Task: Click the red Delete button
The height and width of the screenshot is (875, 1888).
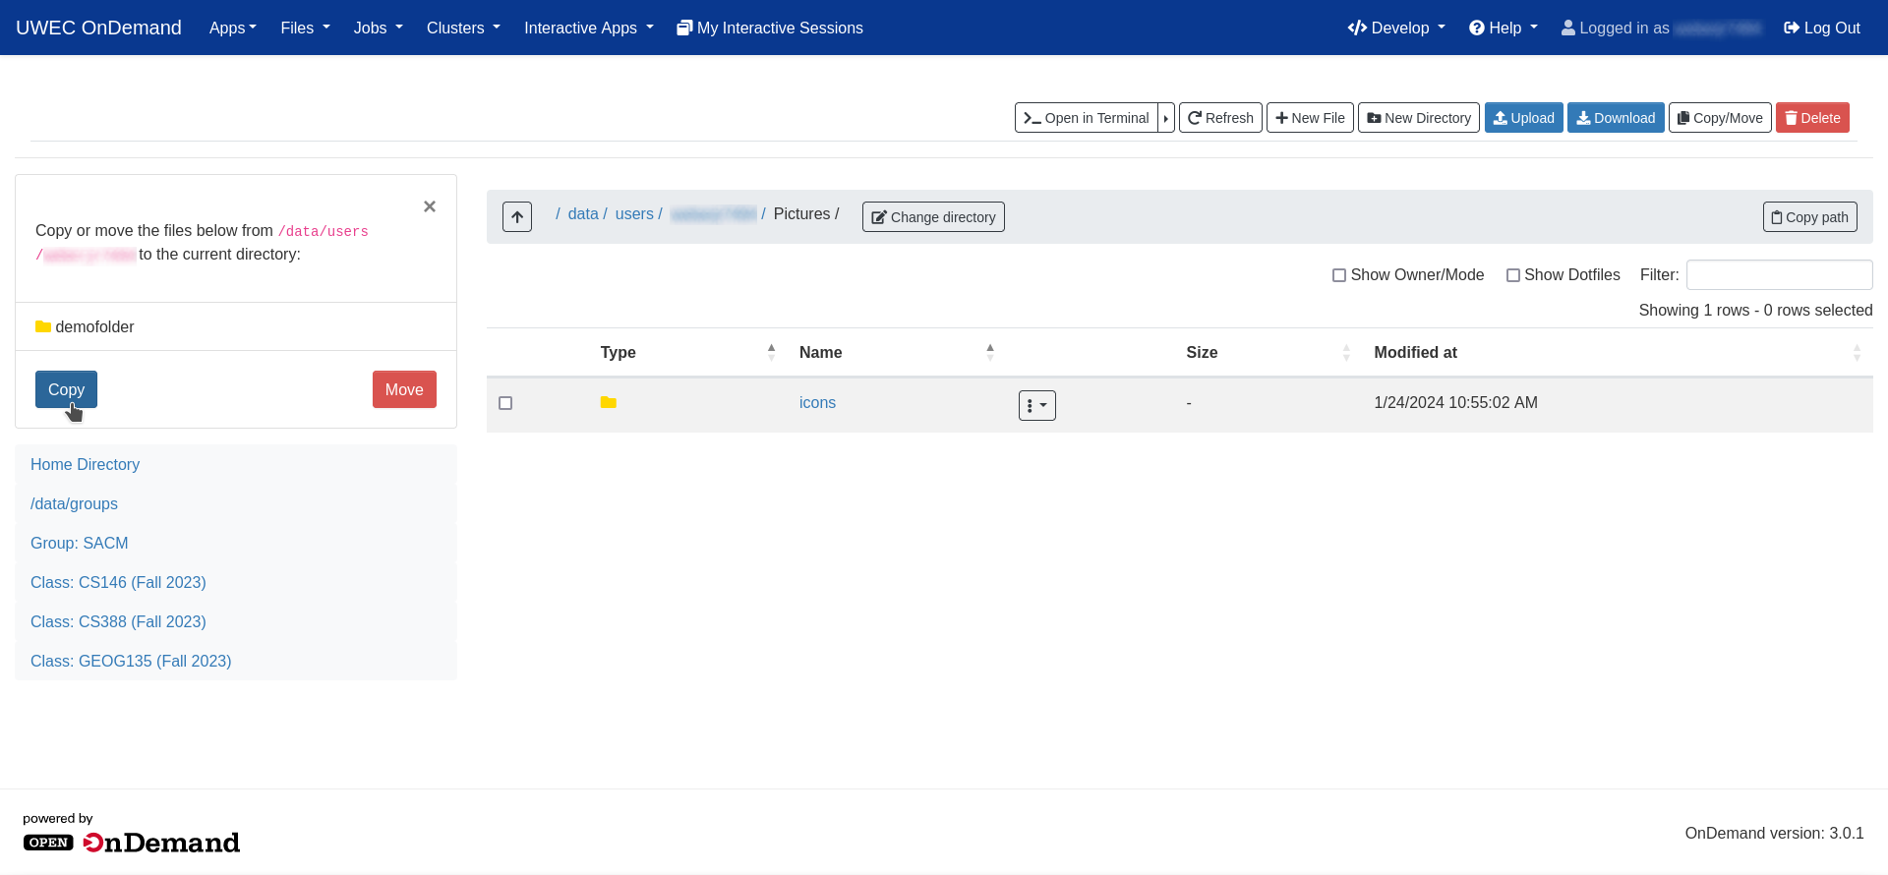Action: pyautogui.click(x=1811, y=118)
